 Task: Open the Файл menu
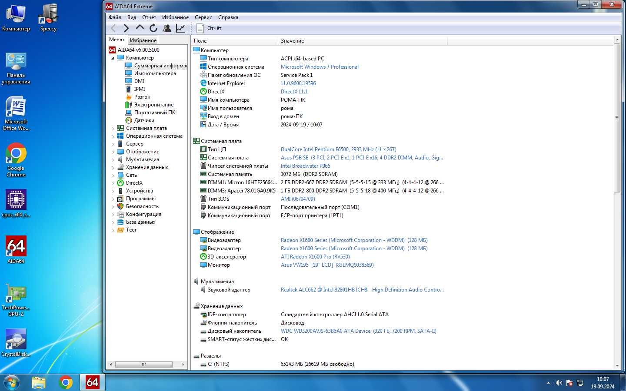click(x=115, y=17)
